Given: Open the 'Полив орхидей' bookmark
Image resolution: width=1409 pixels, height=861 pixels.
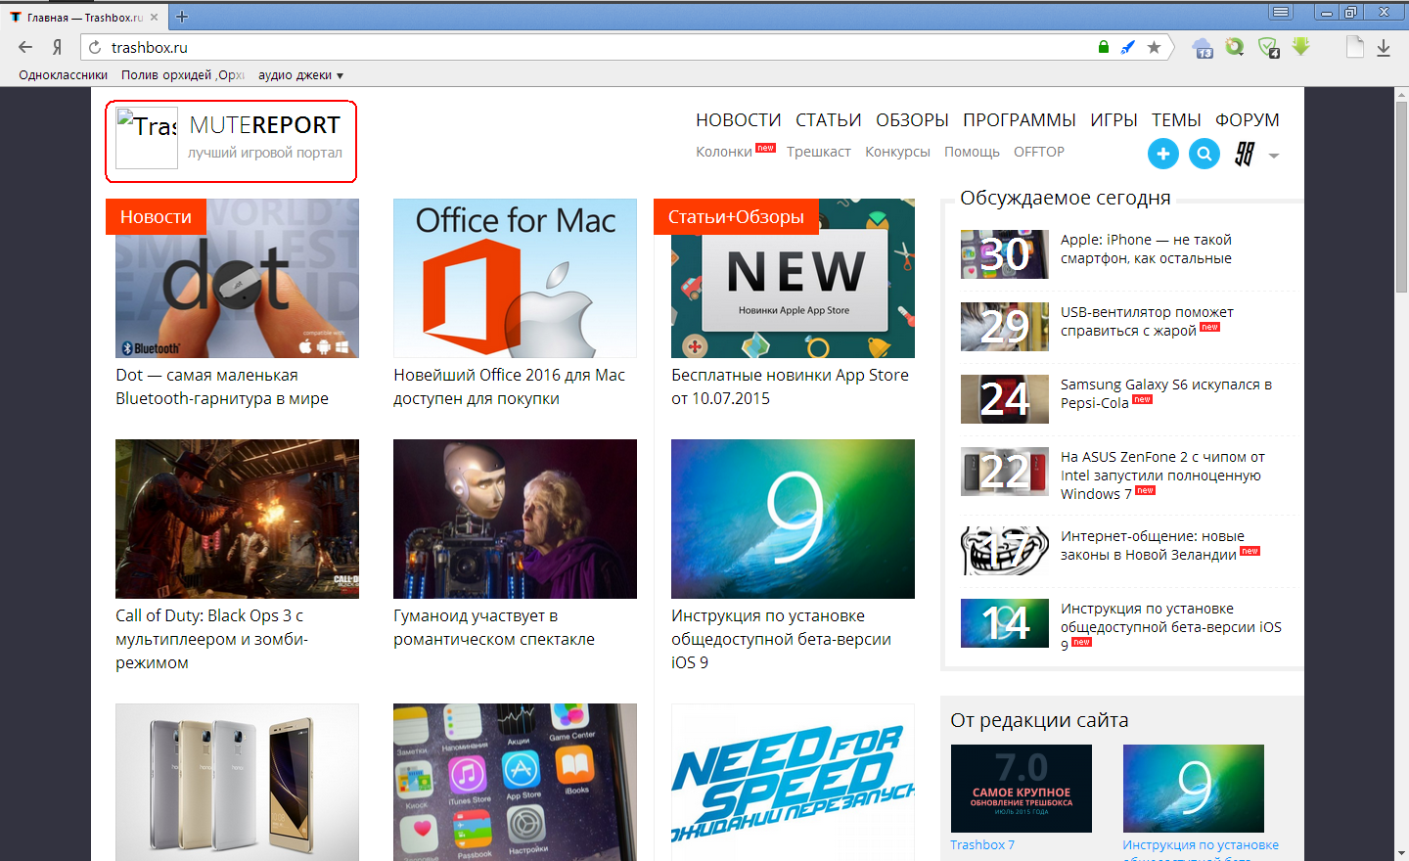Looking at the screenshot, I should [183, 74].
